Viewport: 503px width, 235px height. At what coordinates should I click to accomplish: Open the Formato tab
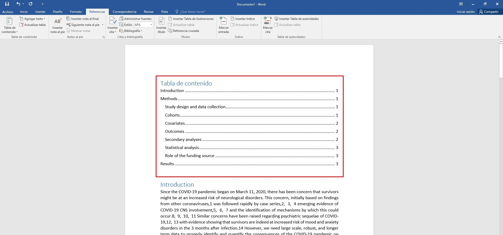(x=76, y=12)
